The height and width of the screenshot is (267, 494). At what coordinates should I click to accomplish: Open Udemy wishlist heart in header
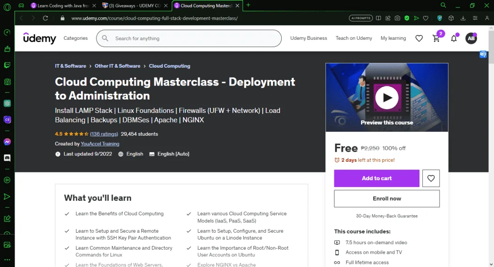[419, 38]
